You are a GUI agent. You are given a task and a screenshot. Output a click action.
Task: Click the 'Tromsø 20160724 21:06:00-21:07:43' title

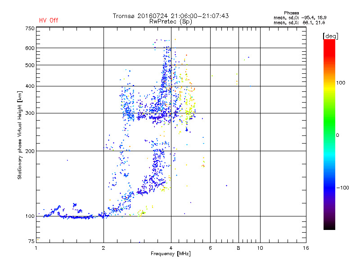pyautogui.click(x=171, y=16)
